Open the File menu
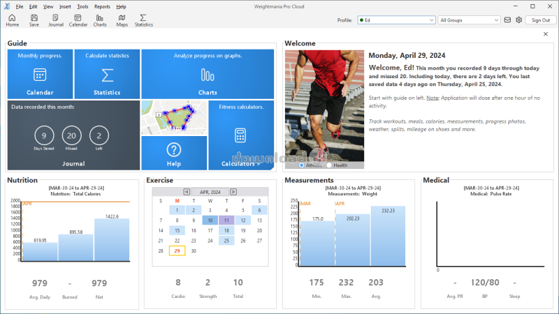Image resolution: width=559 pixels, height=314 pixels. [x=20, y=6]
